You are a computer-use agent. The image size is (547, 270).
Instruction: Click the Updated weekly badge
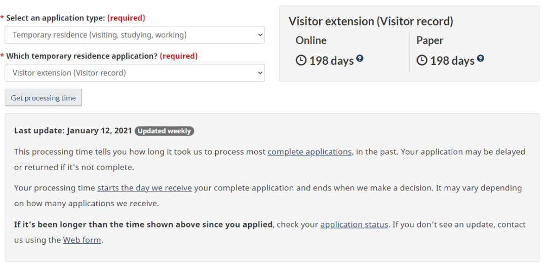pyautogui.click(x=164, y=131)
